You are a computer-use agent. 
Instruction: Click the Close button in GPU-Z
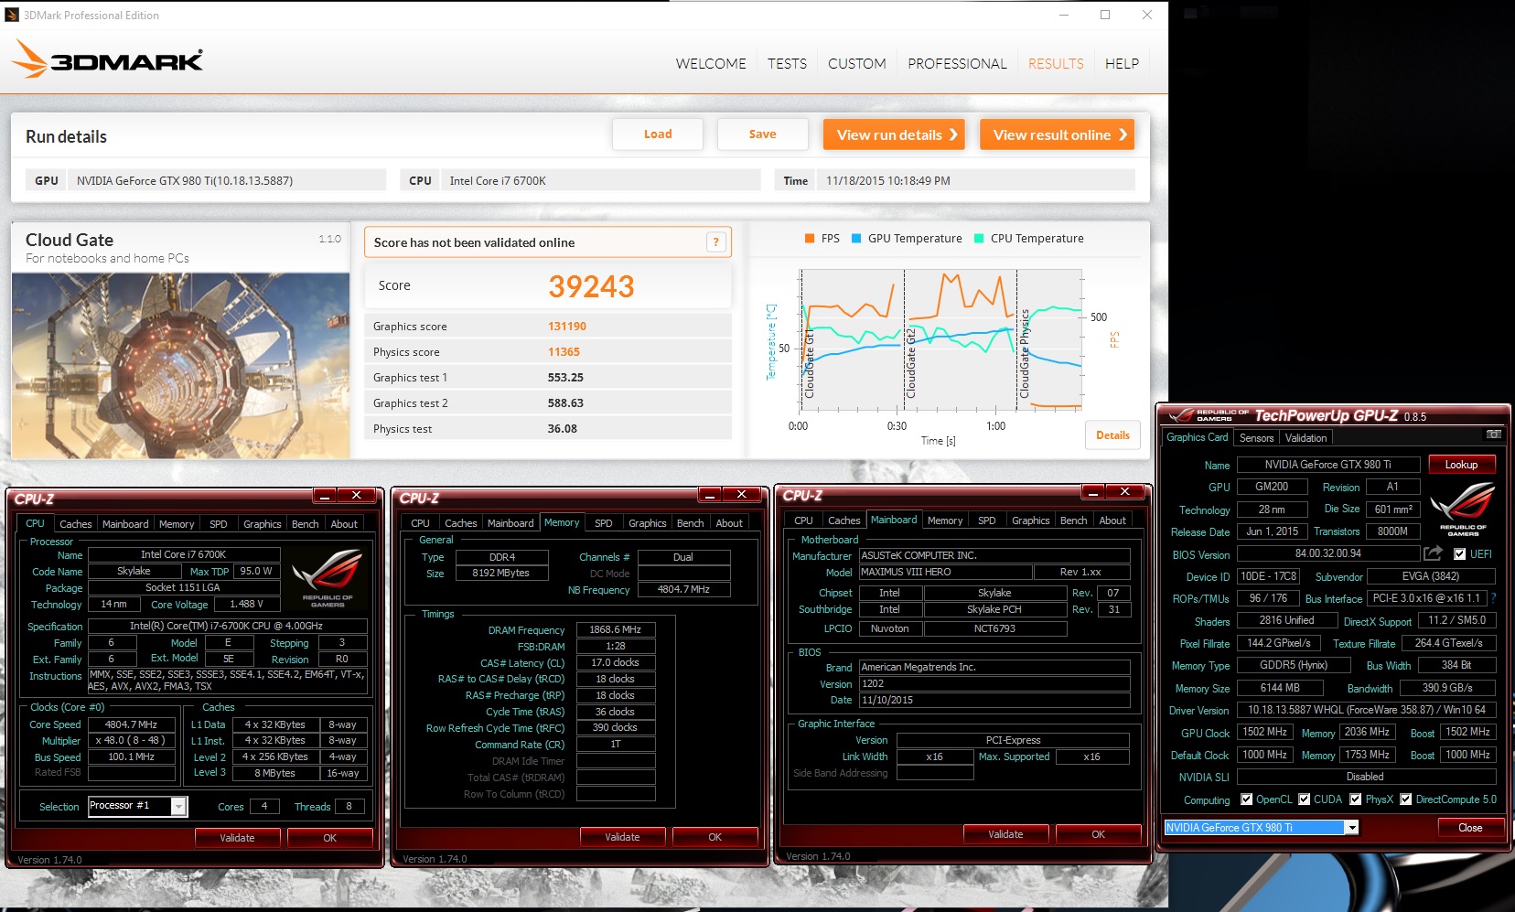pos(1470,828)
